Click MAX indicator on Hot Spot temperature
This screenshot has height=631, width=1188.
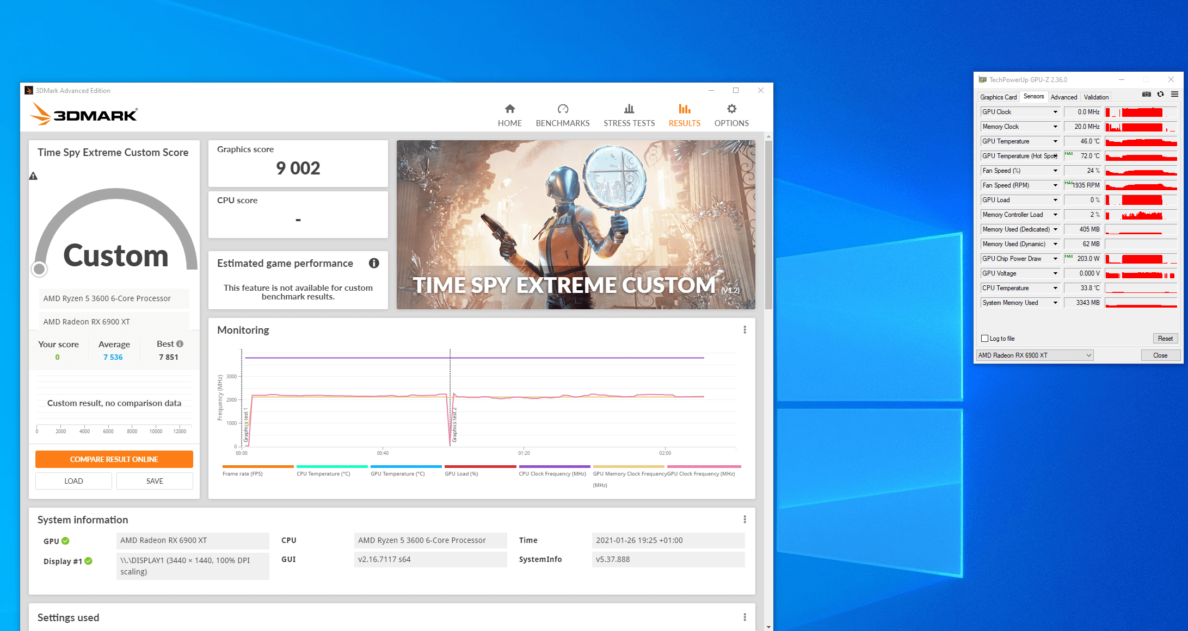(x=1069, y=154)
